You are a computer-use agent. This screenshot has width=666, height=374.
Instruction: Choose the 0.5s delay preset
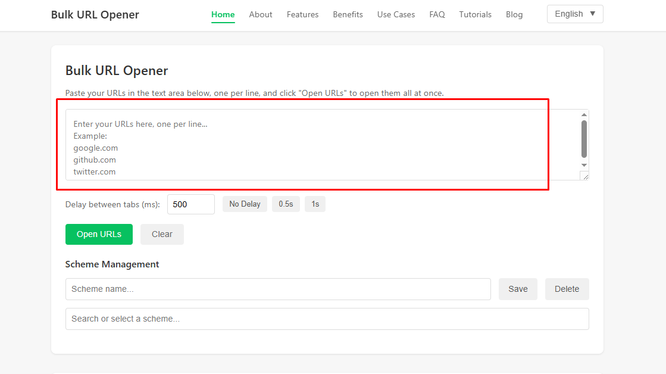286,204
